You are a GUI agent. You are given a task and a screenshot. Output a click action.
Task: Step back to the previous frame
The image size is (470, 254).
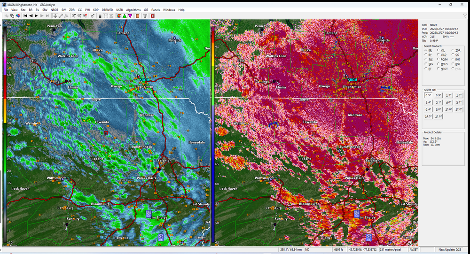(x=31, y=15)
